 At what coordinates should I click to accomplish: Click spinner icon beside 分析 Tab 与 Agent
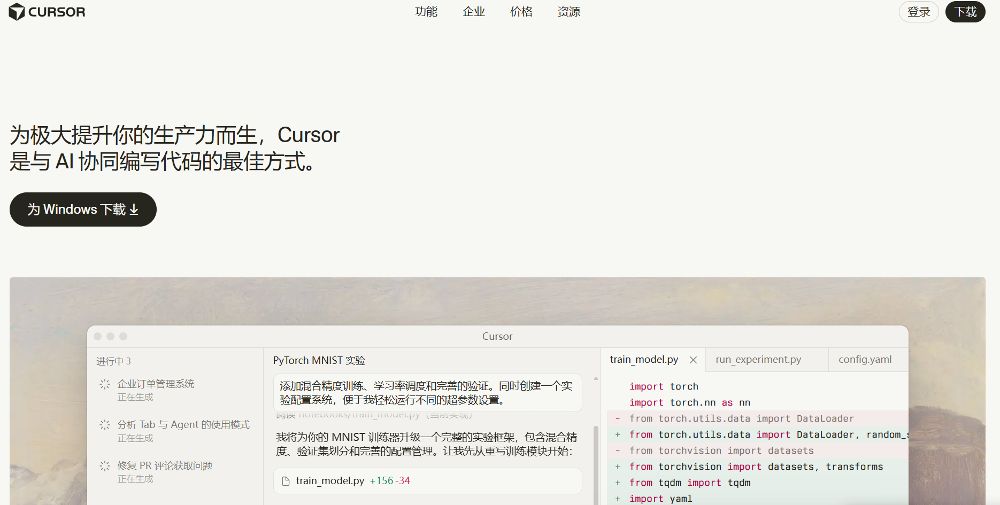[x=105, y=425]
